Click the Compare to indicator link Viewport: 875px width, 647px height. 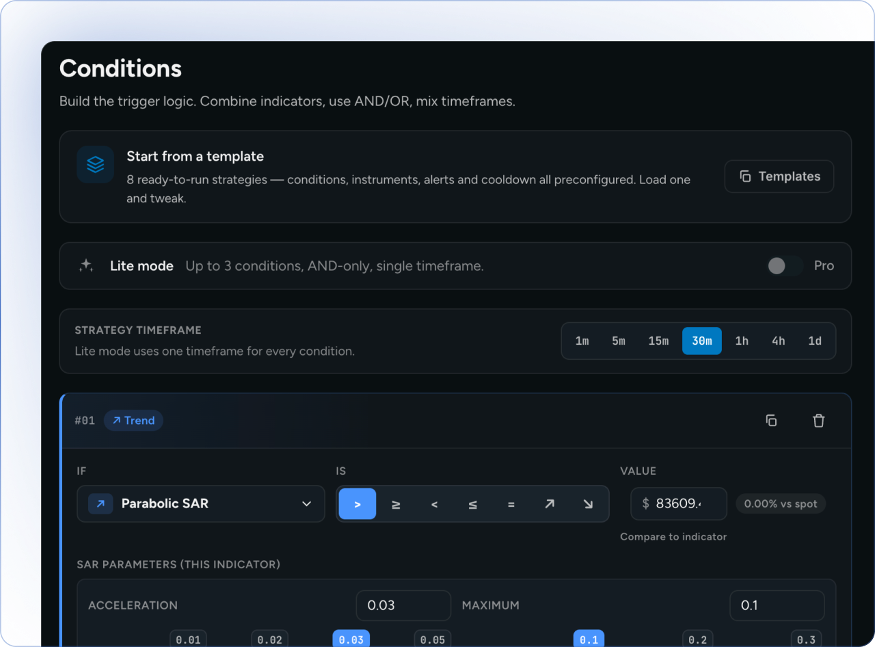pos(673,537)
